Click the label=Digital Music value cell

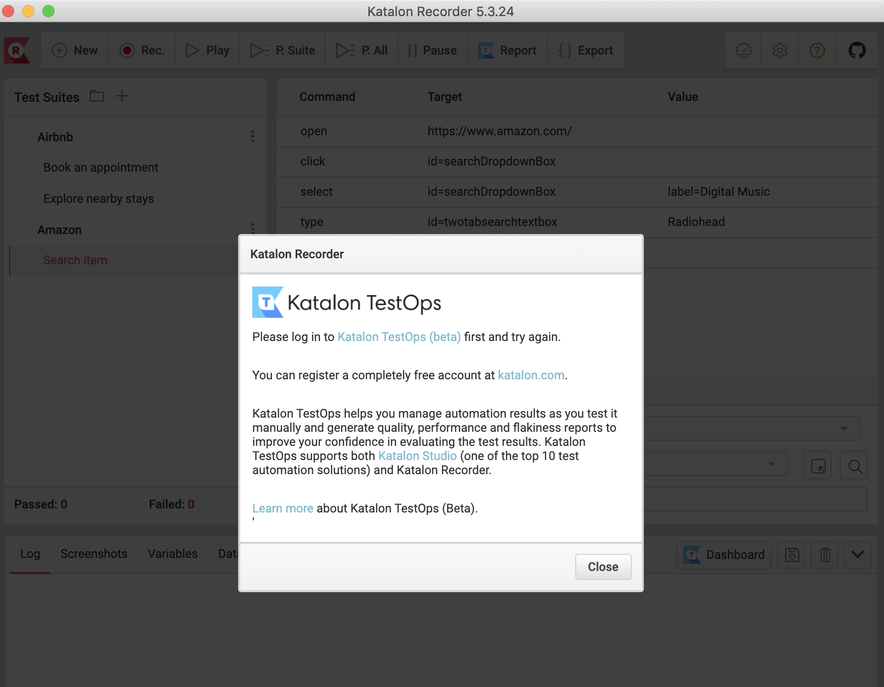click(719, 192)
